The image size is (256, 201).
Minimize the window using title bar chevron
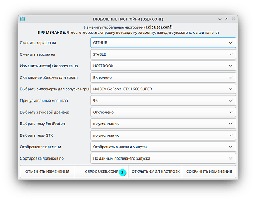click(x=219, y=19)
